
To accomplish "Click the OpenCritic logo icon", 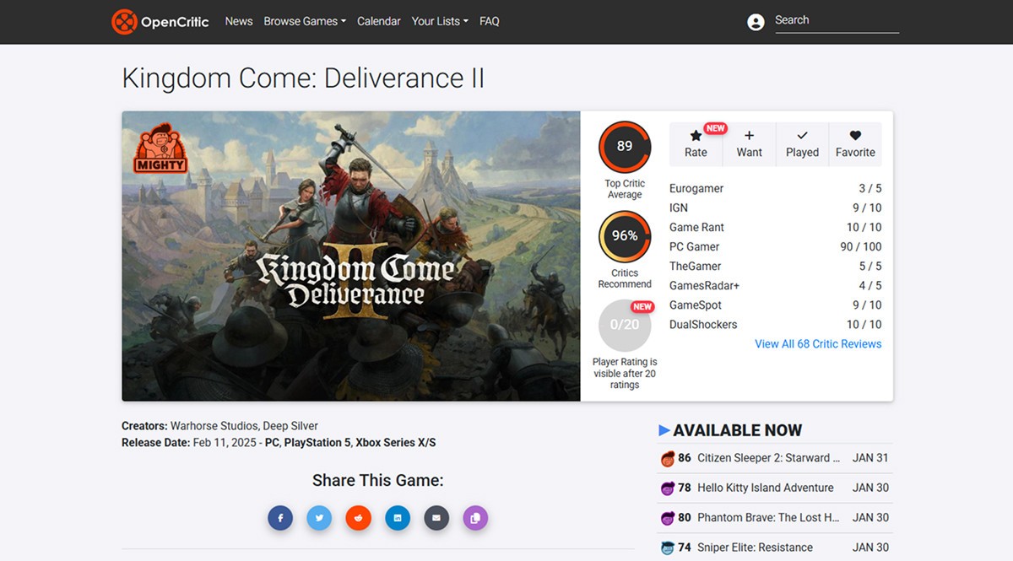I will coord(124,21).
